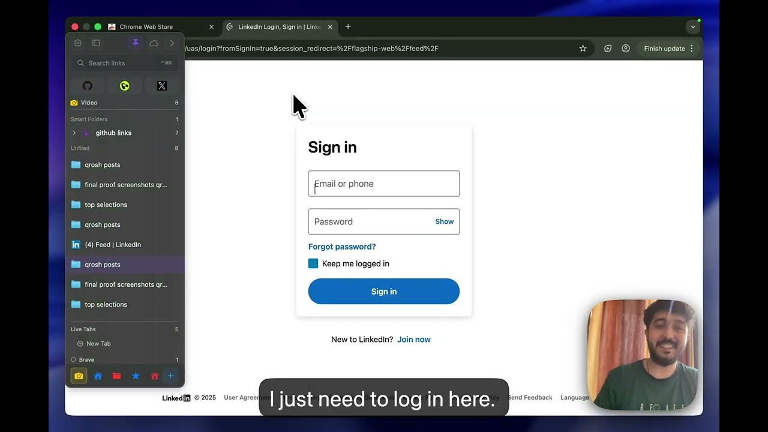
Task: Click the Unfiled section label
Action: [x=80, y=148]
